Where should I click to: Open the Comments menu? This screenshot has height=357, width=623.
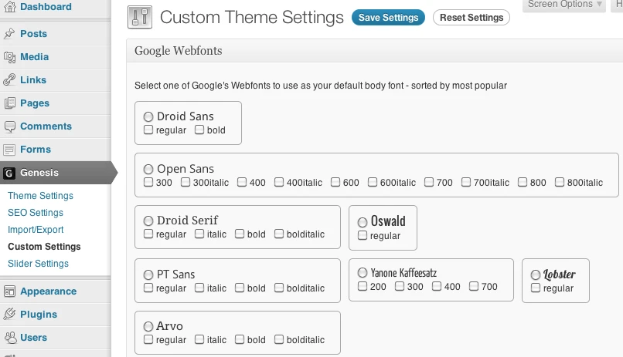coord(46,126)
